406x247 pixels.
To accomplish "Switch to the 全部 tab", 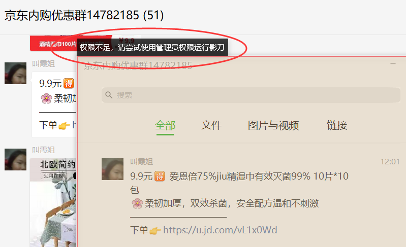I will (165, 126).
